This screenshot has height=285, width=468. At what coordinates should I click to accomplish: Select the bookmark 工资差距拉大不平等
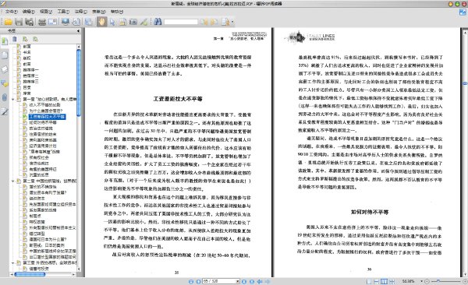pos(47,117)
